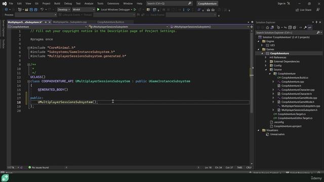Open CoopAdventureCharacter.h in Solution Explorer

[297, 94]
